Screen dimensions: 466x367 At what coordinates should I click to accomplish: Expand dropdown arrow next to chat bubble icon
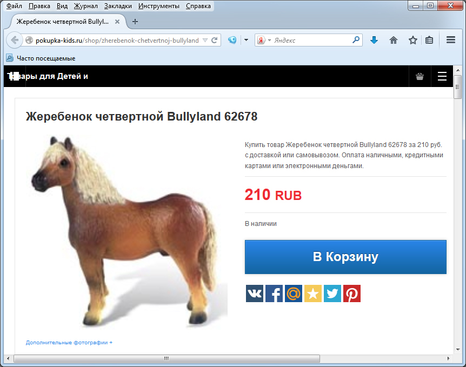(246, 40)
